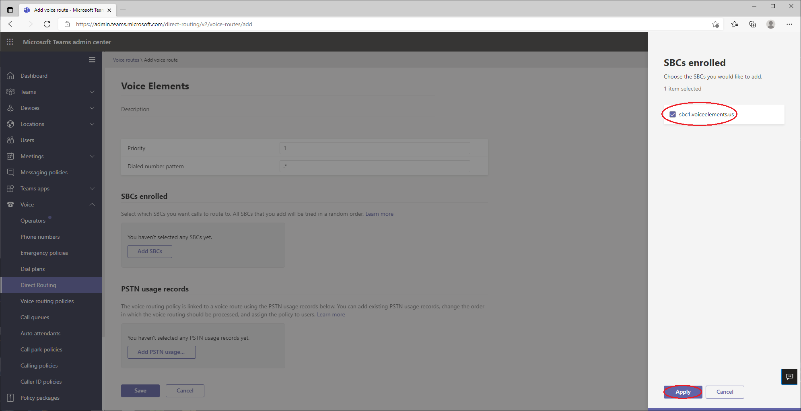Open browser settings and more menu

point(789,24)
